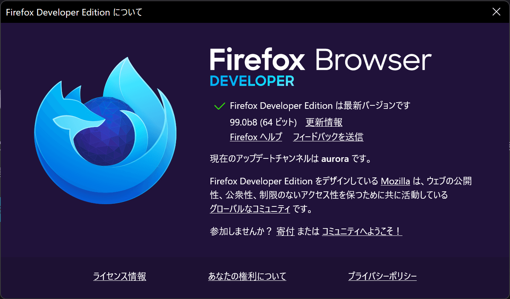Open the あなたの権利について link
Screen dimensions: 510x299
[x=247, y=277]
